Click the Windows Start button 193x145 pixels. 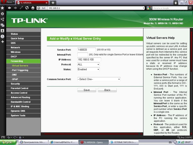[x=8, y=142]
